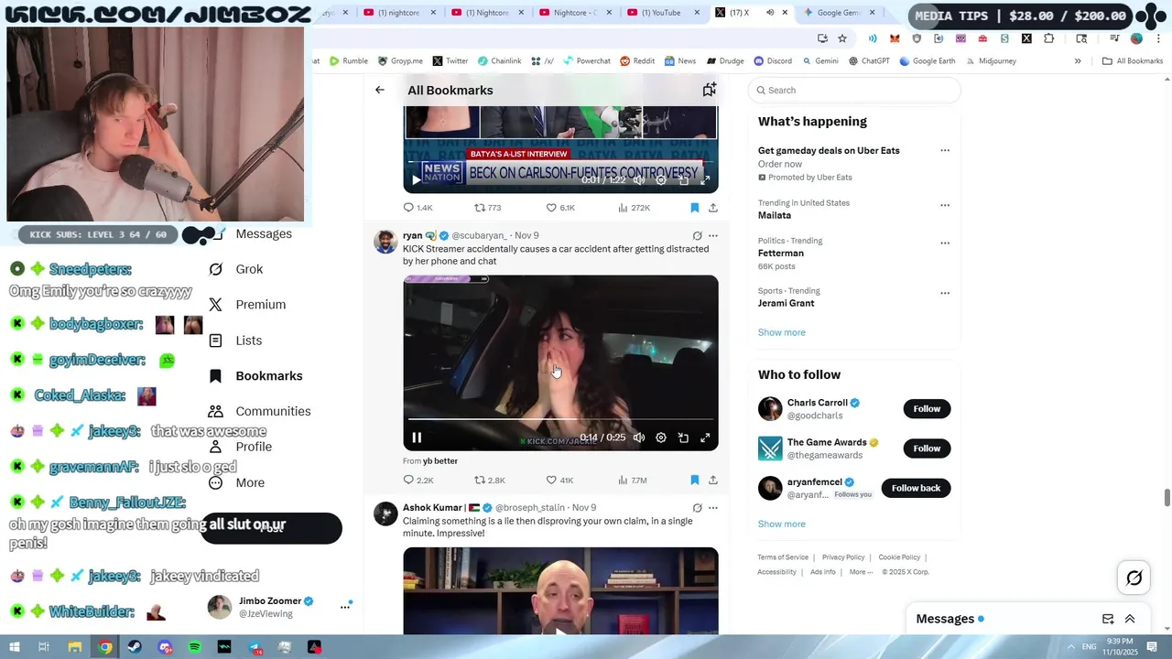This screenshot has height=659, width=1172.
Task: Follow Charls Carroll
Action: pyautogui.click(x=927, y=408)
